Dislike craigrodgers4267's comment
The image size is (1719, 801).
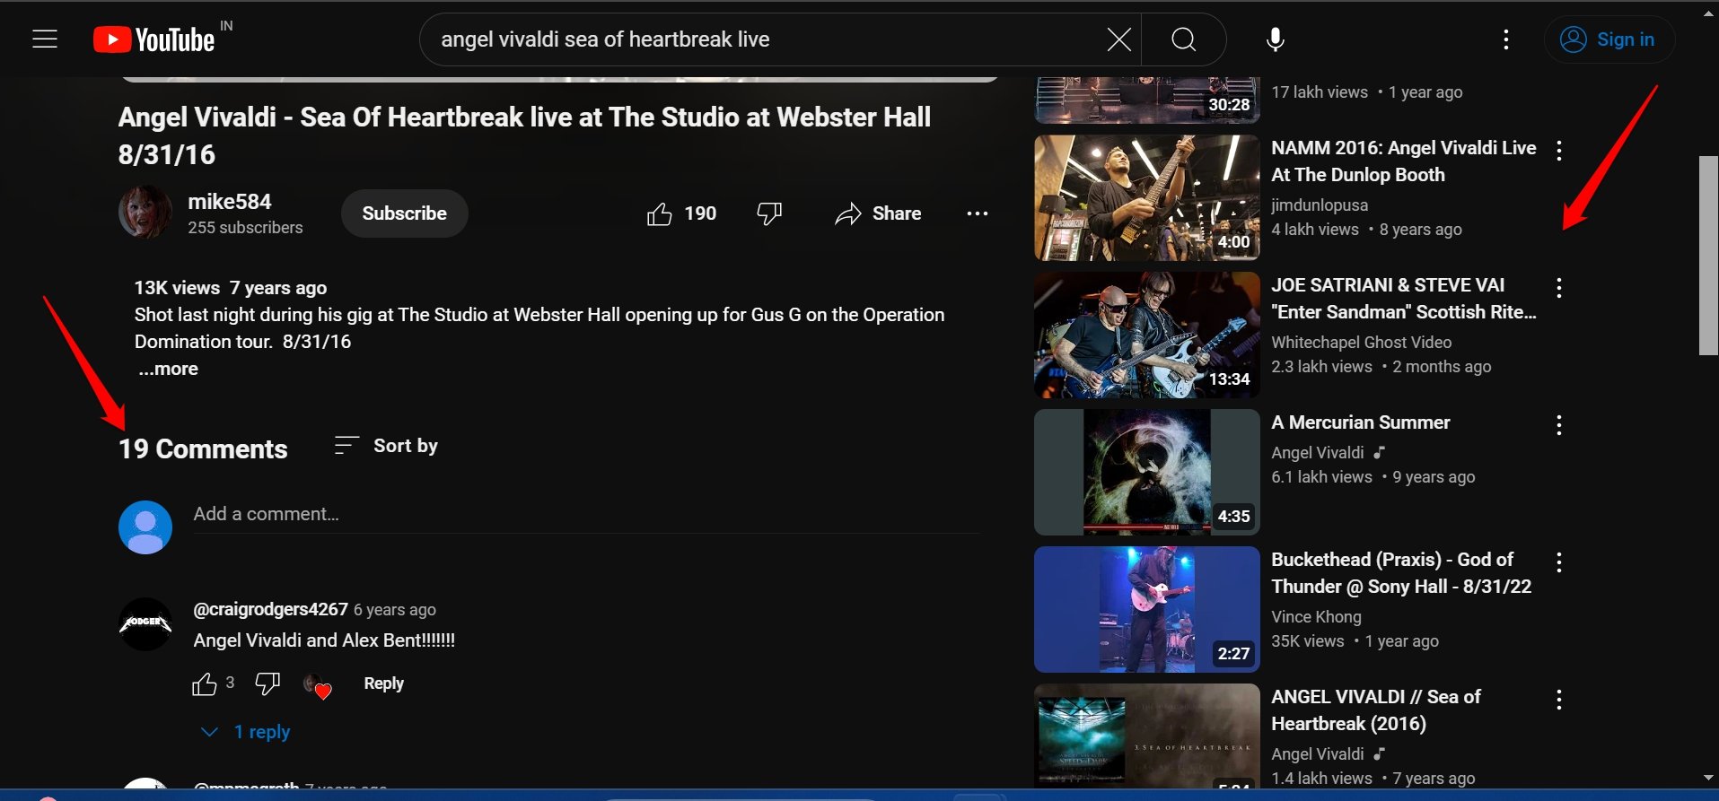(x=267, y=683)
